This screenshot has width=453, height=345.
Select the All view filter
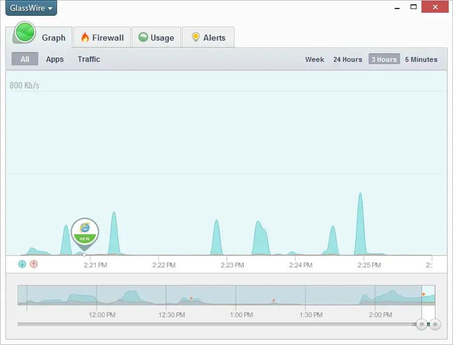(x=25, y=59)
